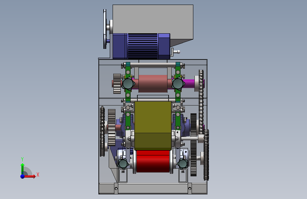The image size is (307, 199).
Task: Select the left green link bar above knob
Action: (x=128, y=72)
